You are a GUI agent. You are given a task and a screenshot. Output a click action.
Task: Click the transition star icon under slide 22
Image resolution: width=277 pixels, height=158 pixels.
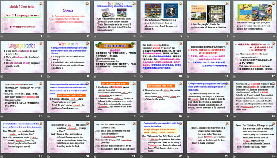point(141,156)
